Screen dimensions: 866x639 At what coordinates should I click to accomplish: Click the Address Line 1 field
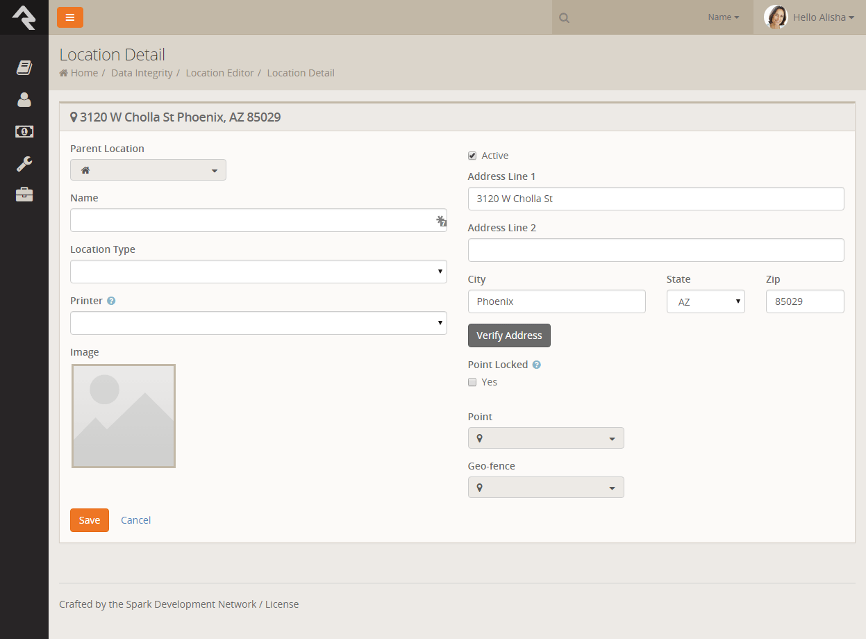pyautogui.click(x=656, y=199)
